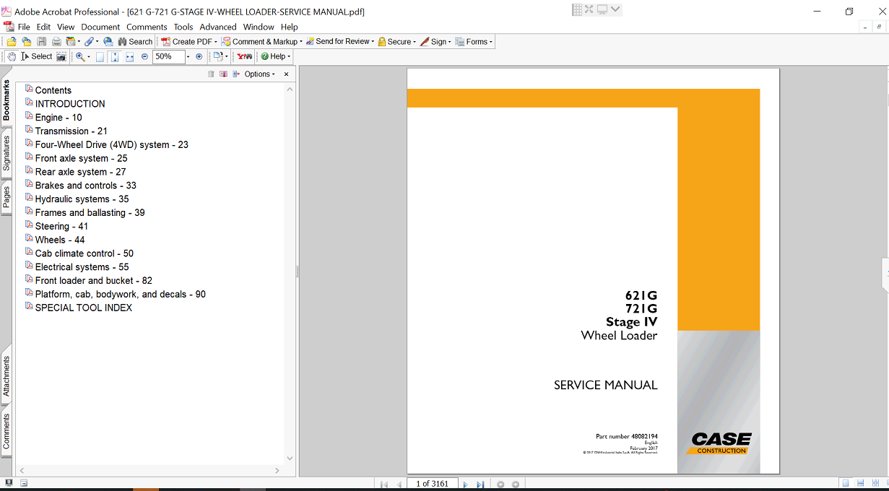Viewport: 889px width, 491px height.
Task: Click the page number field showing 1 of 3161
Action: 432,484
